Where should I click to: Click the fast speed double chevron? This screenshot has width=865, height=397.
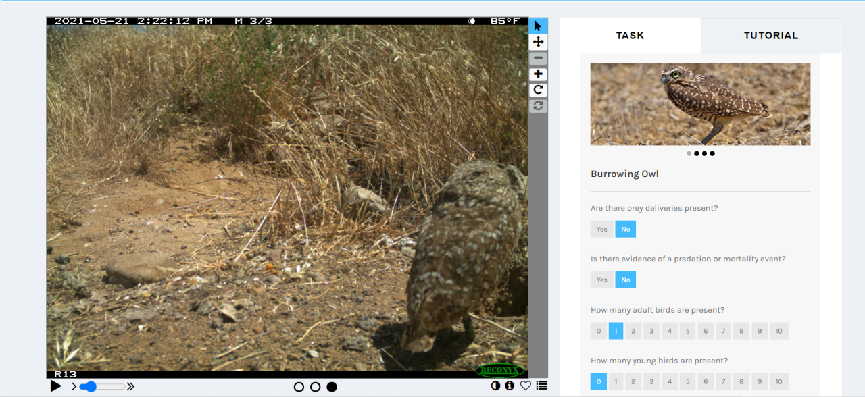point(130,386)
